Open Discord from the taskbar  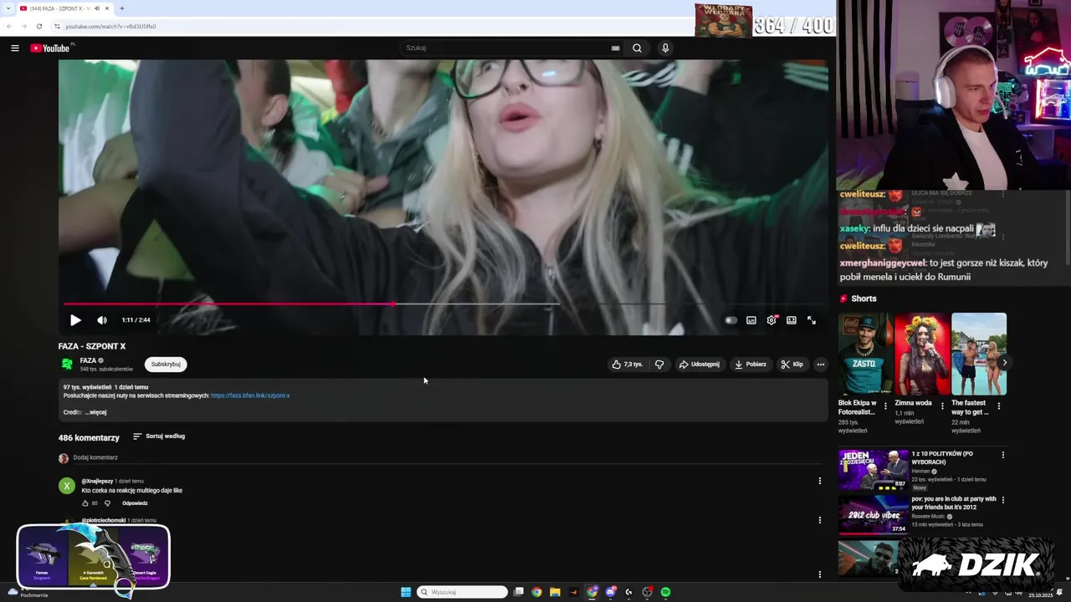[x=610, y=592]
